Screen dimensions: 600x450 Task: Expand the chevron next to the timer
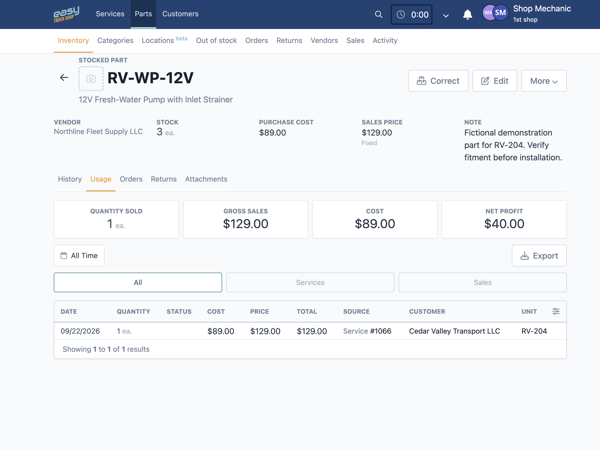[446, 16]
